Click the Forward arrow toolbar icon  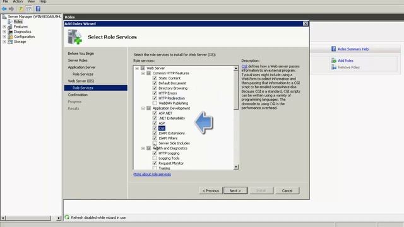pyautogui.click(x=11, y=9)
